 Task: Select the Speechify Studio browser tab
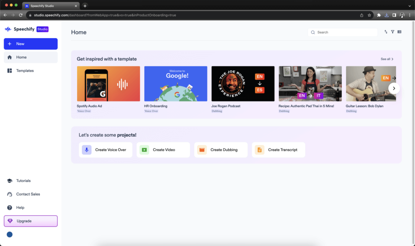click(51, 6)
